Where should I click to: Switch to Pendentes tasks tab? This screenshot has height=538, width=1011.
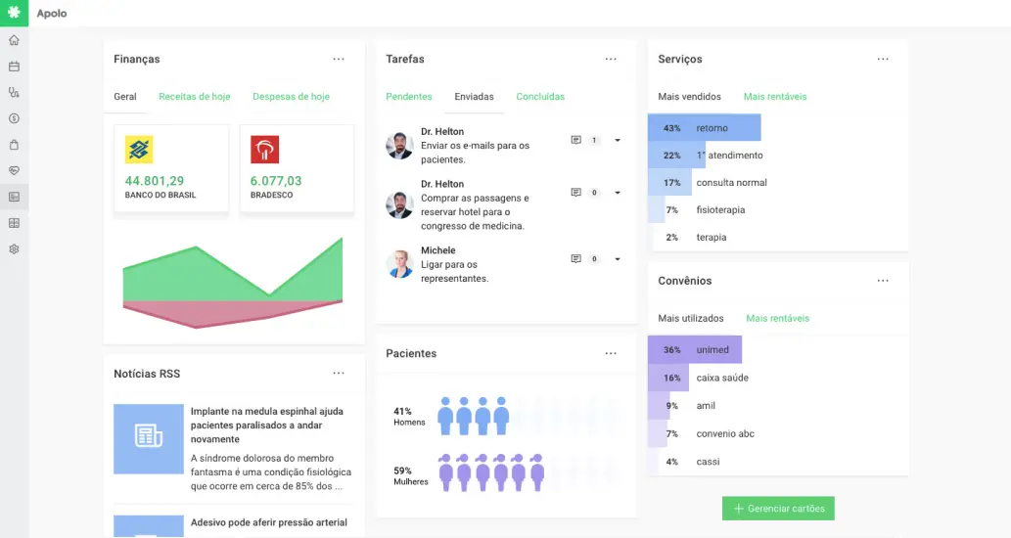click(409, 97)
